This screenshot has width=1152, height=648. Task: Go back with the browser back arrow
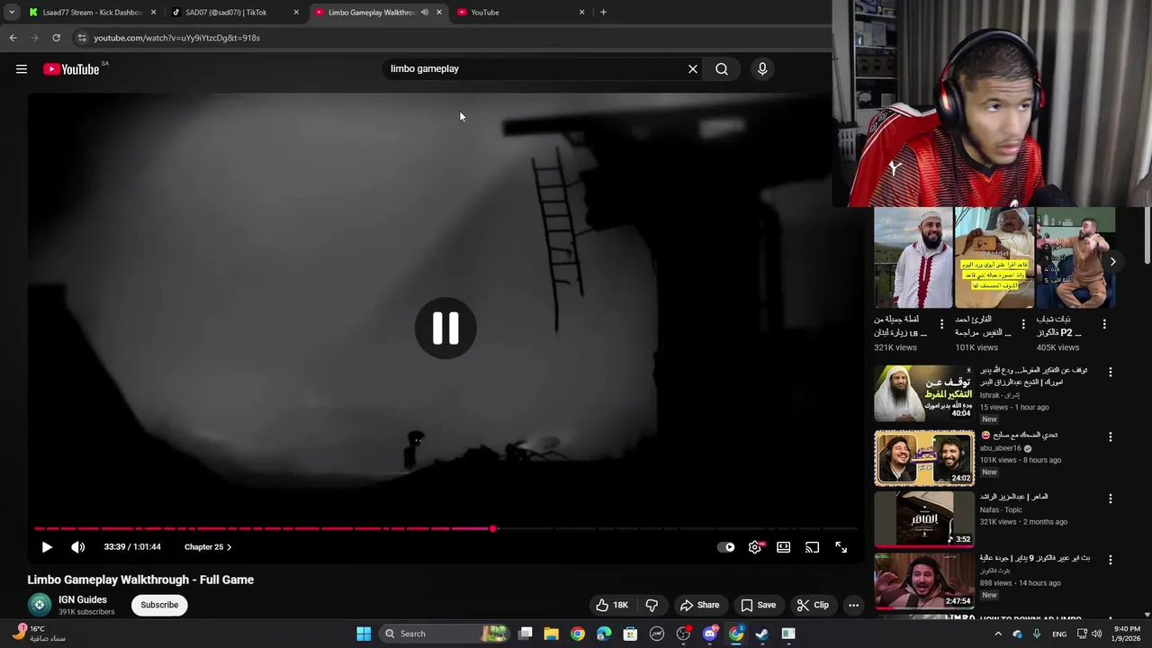point(13,38)
